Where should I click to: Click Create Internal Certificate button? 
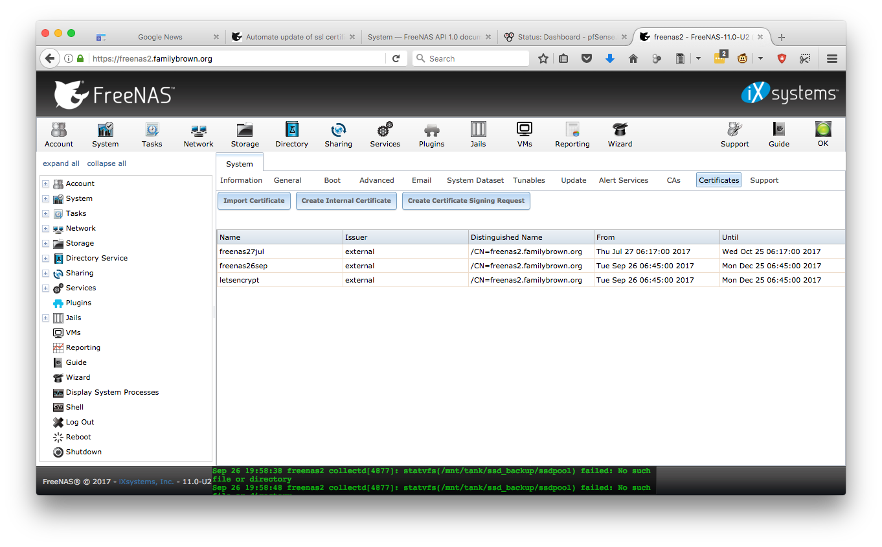(346, 201)
